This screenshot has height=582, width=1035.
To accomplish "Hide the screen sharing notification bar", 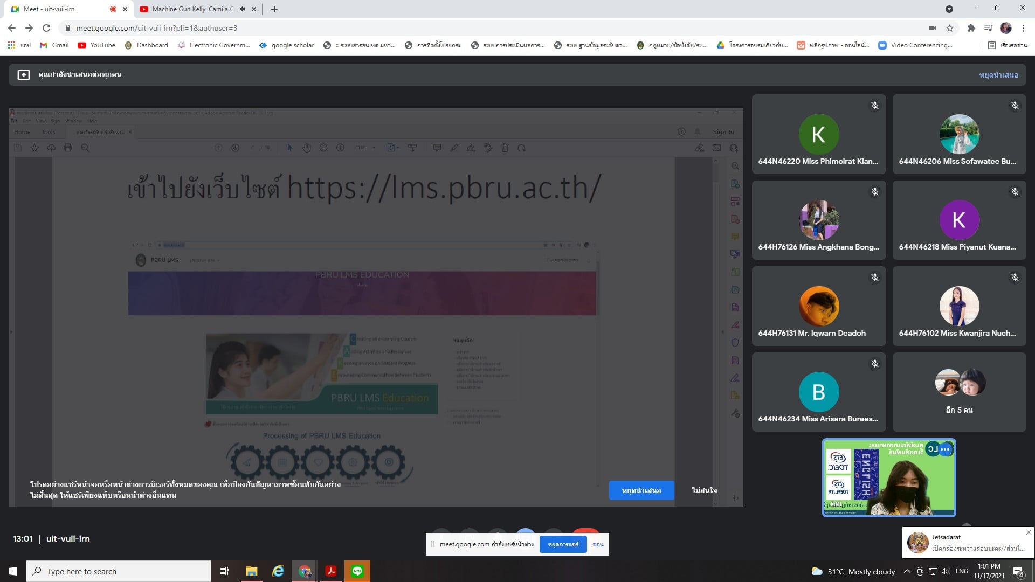I will click(598, 544).
